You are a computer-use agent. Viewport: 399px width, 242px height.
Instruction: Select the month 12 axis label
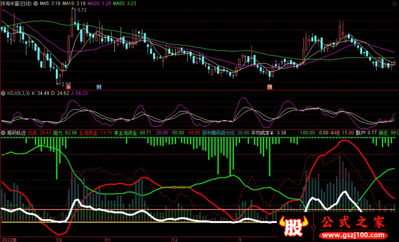point(175,240)
